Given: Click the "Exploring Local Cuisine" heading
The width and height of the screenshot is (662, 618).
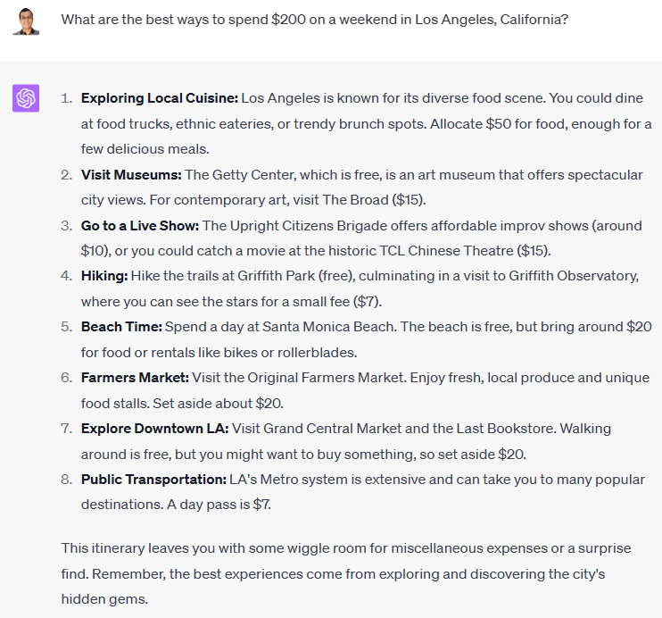Looking at the screenshot, I should click(160, 98).
